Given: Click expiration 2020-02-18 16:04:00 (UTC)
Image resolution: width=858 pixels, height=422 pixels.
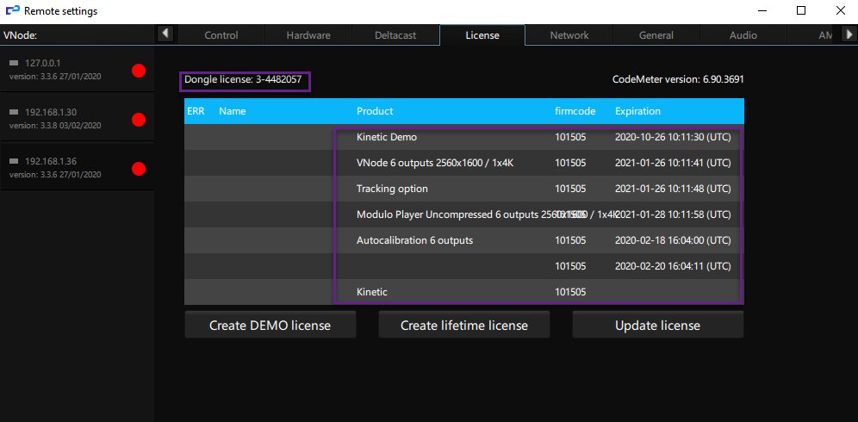Looking at the screenshot, I should coord(673,239).
